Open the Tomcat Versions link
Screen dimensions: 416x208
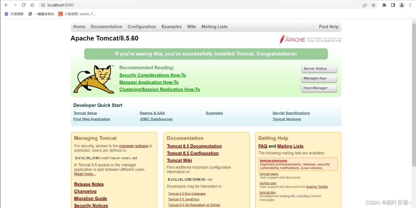coord(287,119)
